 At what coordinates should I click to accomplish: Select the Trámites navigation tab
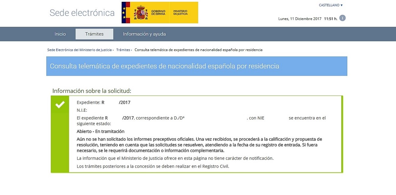pyautogui.click(x=94, y=34)
